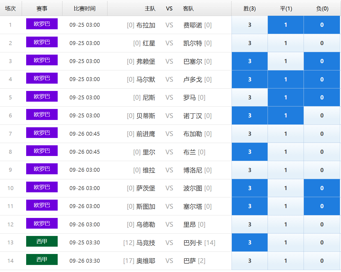Deselect 胜 (3) for 里尔 vs 布兰
The image size is (341, 272).
coord(250,152)
